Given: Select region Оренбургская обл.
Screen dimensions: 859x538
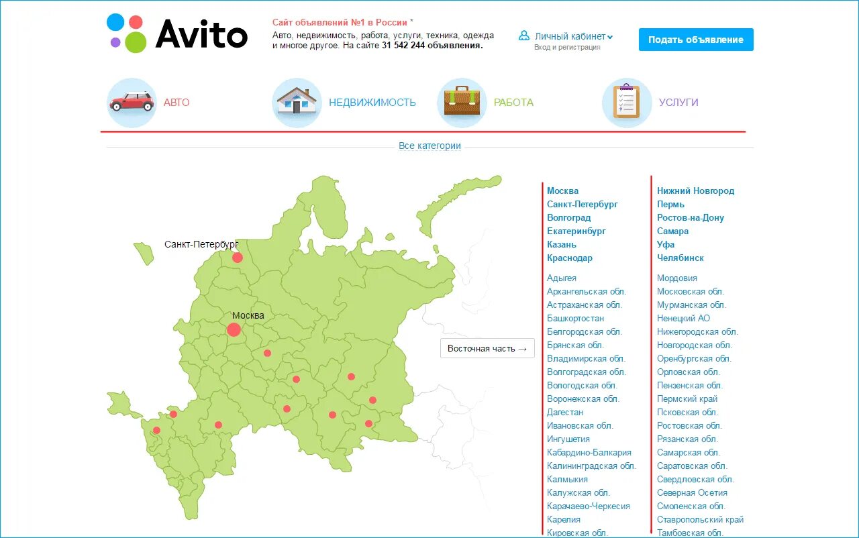Looking at the screenshot, I should click(x=695, y=358).
